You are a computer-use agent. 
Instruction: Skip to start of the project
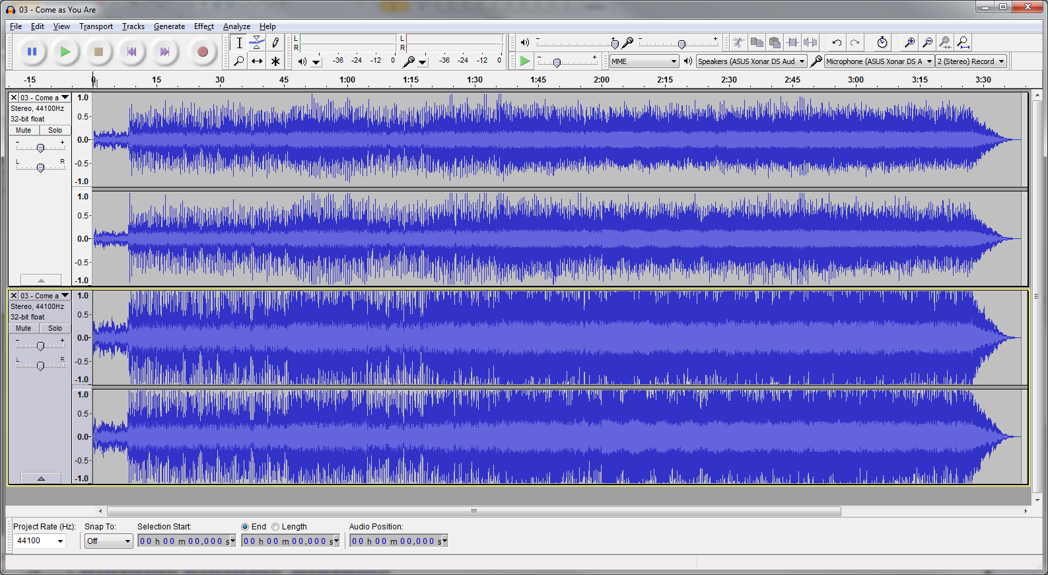point(132,51)
